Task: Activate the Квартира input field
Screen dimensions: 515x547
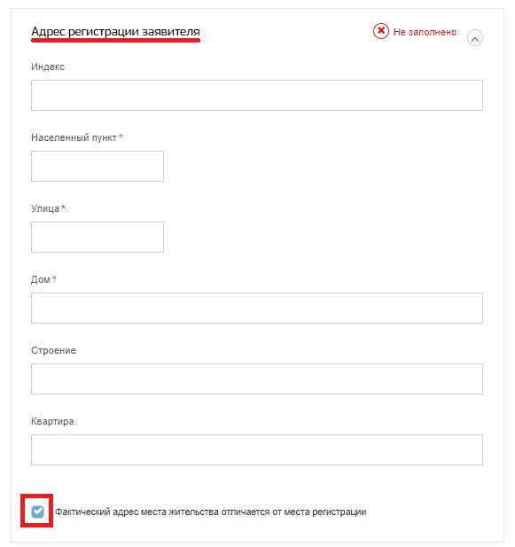Action: coord(257,449)
